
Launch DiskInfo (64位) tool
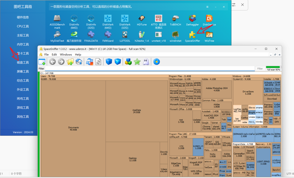click(x=74, y=22)
